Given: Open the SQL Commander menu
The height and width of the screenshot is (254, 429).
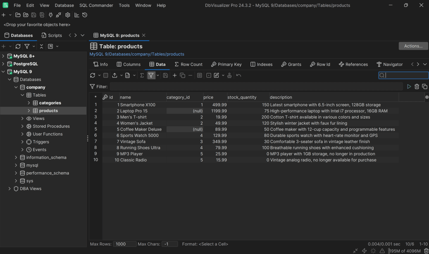Looking at the screenshot, I should point(96,5).
